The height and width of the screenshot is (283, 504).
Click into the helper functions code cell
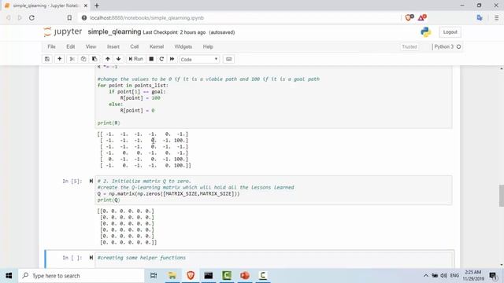coord(273,259)
